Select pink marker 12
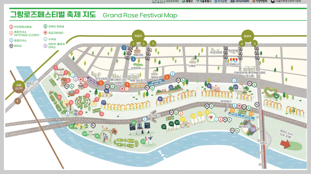 (97, 99)
